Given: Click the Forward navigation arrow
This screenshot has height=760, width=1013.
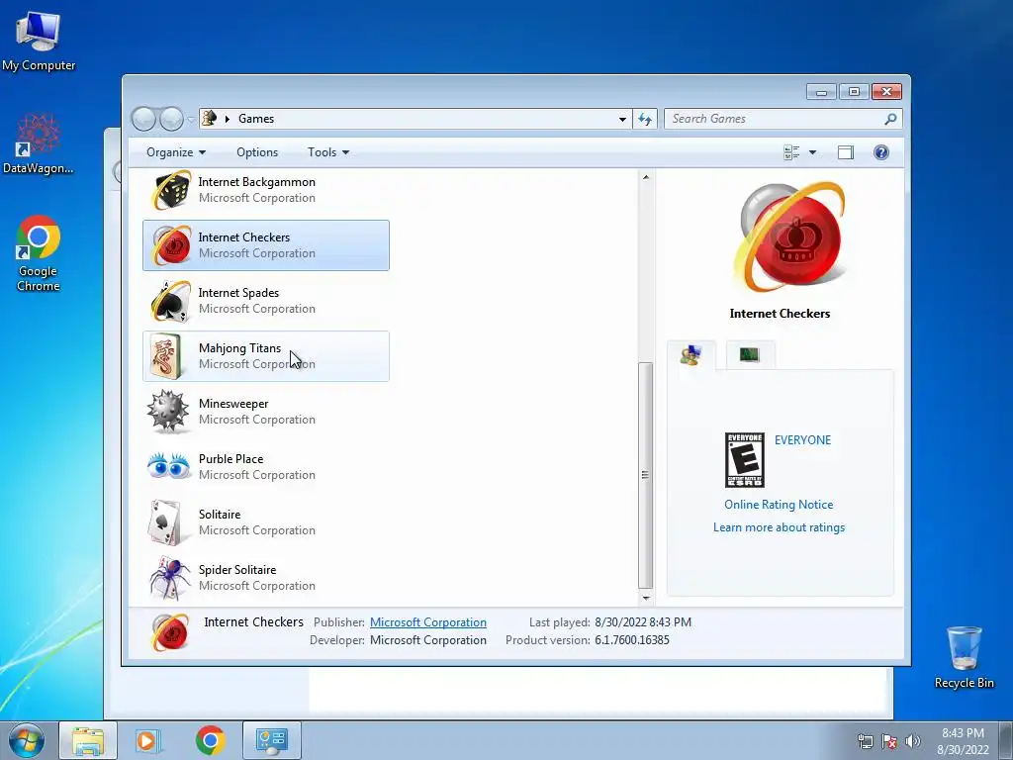Looking at the screenshot, I should tap(171, 119).
